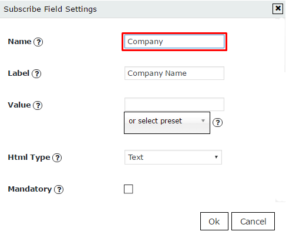This screenshot has width=286, height=238.
Task: Click the 'Mandatory' field label
Action: click(30, 189)
